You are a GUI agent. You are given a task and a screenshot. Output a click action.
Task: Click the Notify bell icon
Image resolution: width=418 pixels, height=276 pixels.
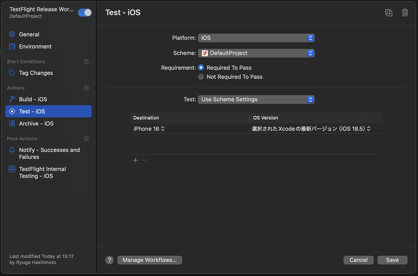12,150
